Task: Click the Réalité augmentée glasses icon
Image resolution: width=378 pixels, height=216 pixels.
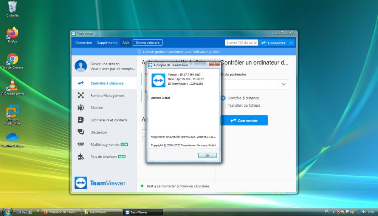Action: [81, 144]
